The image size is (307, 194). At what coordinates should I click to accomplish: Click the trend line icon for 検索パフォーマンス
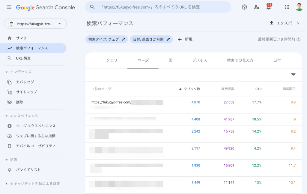[9, 48]
